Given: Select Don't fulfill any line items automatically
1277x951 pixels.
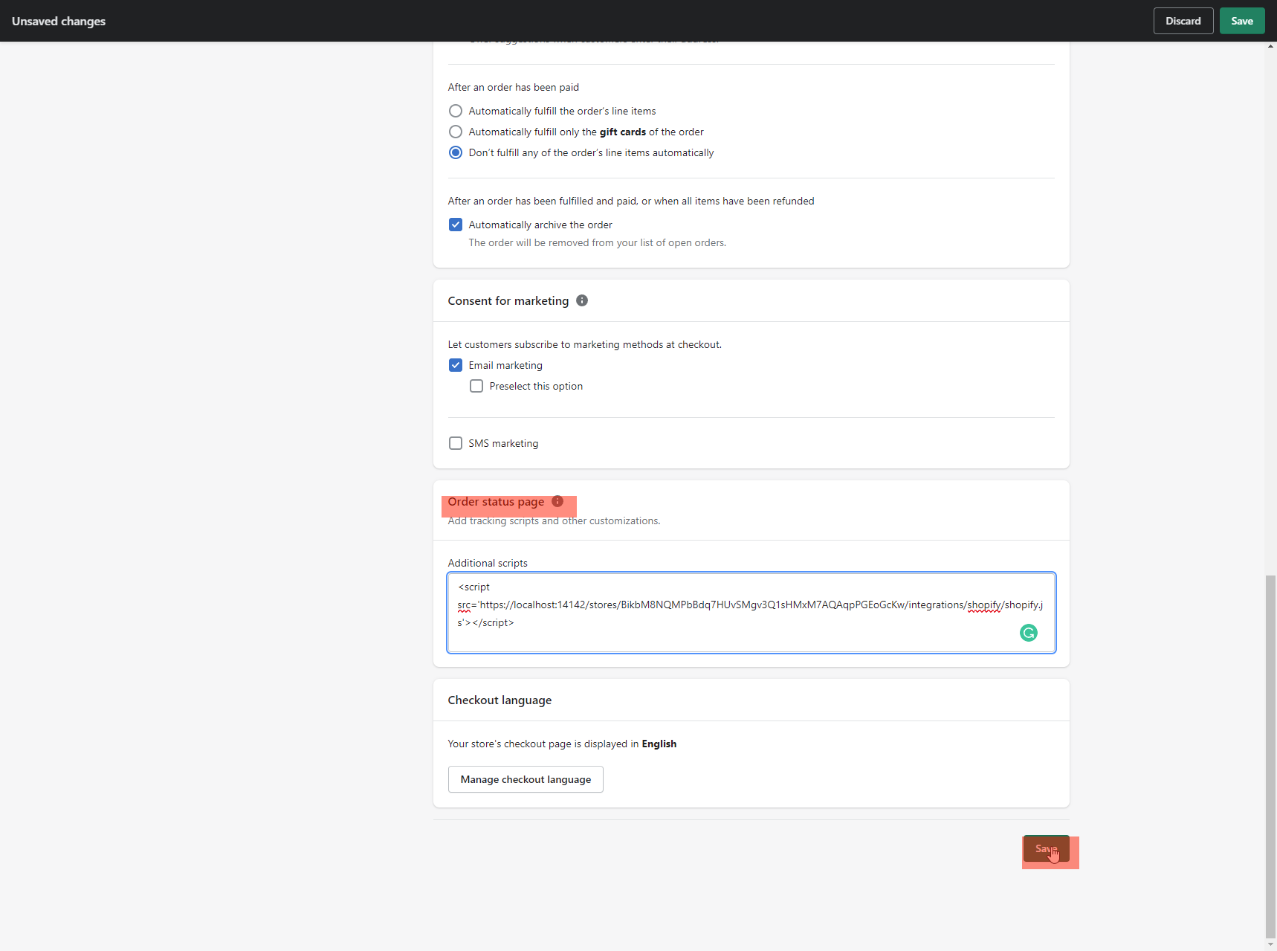Looking at the screenshot, I should (x=456, y=152).
